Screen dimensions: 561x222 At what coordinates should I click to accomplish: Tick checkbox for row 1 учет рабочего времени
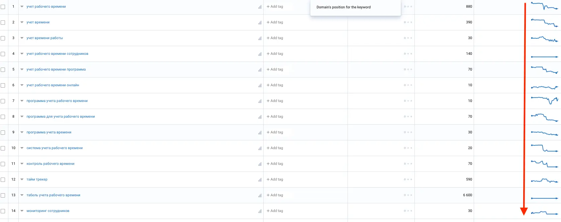(3, 7)
